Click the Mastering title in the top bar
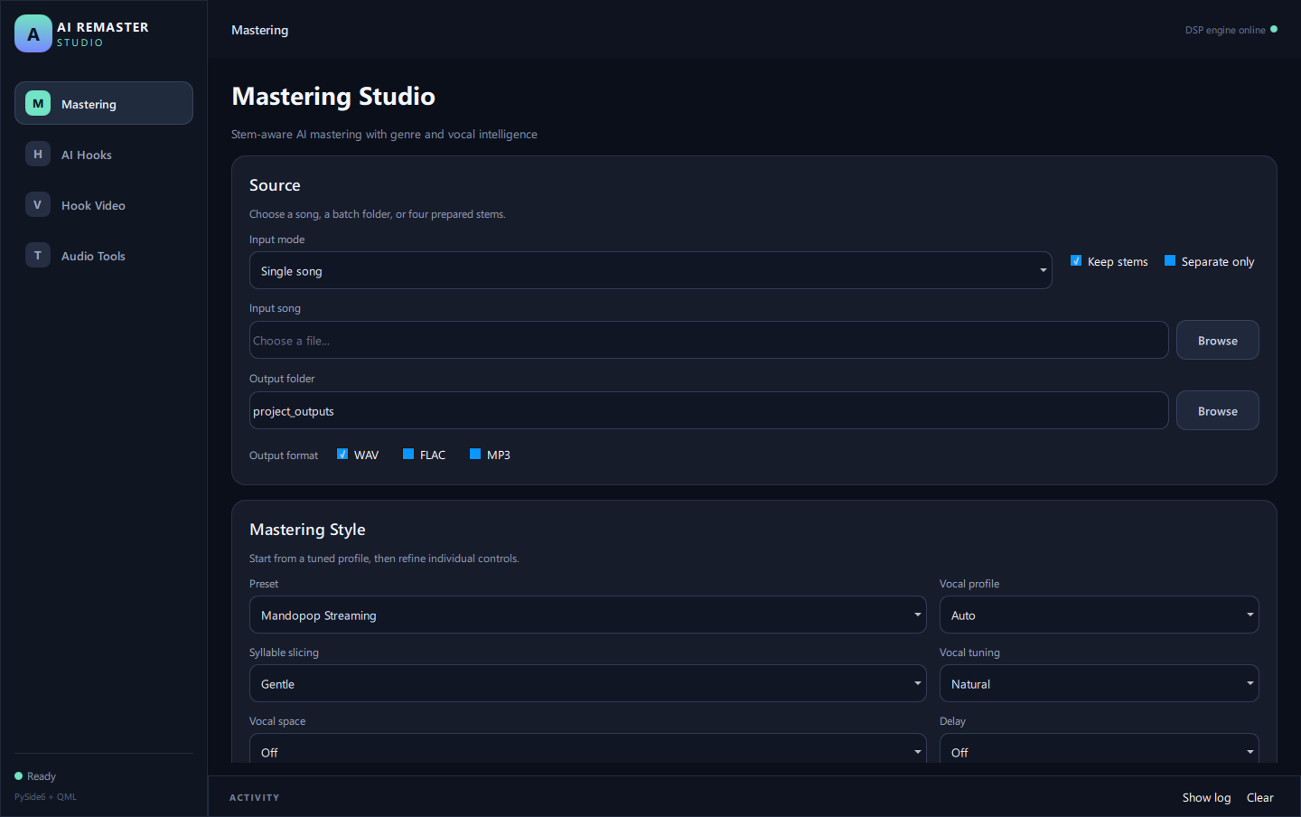The width and height of the screenshot is (1301, 817). tap(260, 30)
